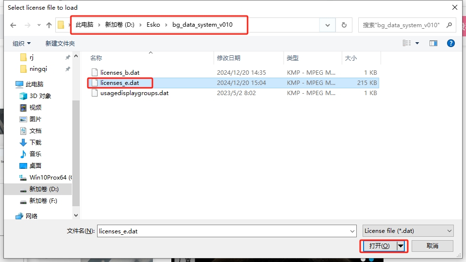Image resolution: width=466 pixels, height=262 pixels.
Task: Open the 打开 button split arrow
Action: (x=400, y=246)
